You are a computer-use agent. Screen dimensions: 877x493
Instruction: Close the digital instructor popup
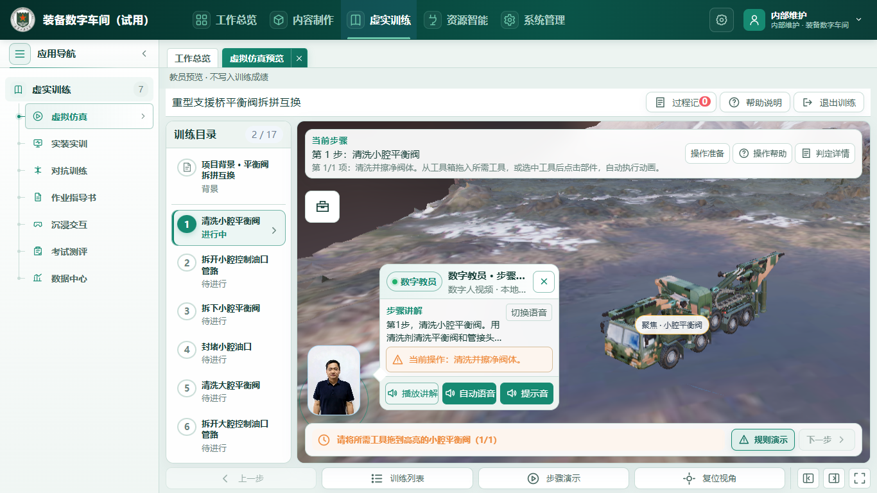[x=544, y=281]
